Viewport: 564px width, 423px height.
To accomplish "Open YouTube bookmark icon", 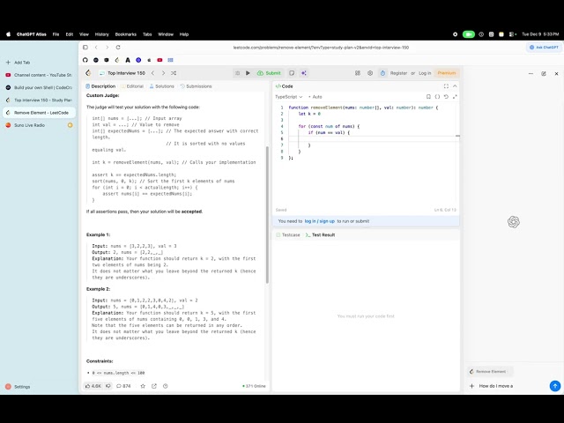I will point(160,60).
